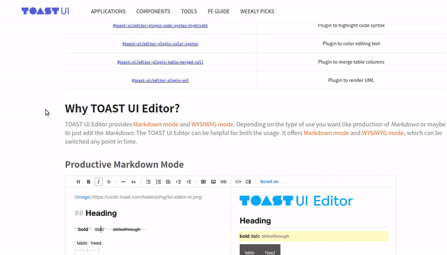Open the editor-plugin-uml link
The width and height of the screenshot is (447, 255).
point(160,80)
